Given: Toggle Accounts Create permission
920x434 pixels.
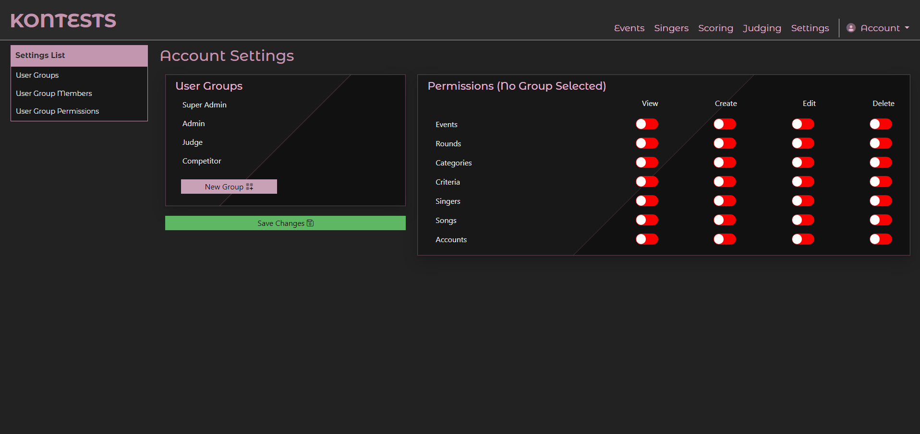Looking at the screenshot, I should [x=725, y=239].
